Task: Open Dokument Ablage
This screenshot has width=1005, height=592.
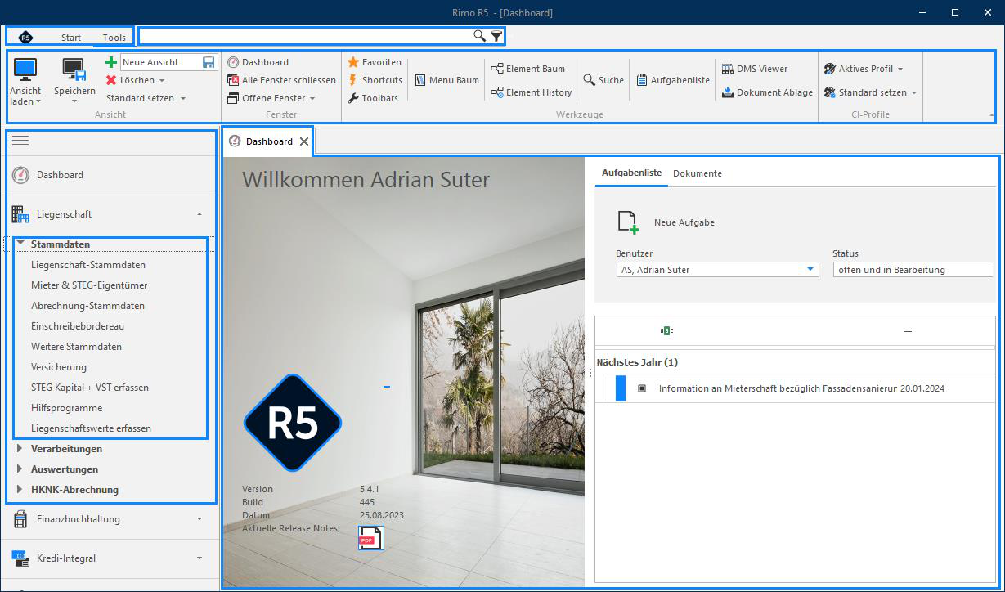Action: [x=767, y=92]
